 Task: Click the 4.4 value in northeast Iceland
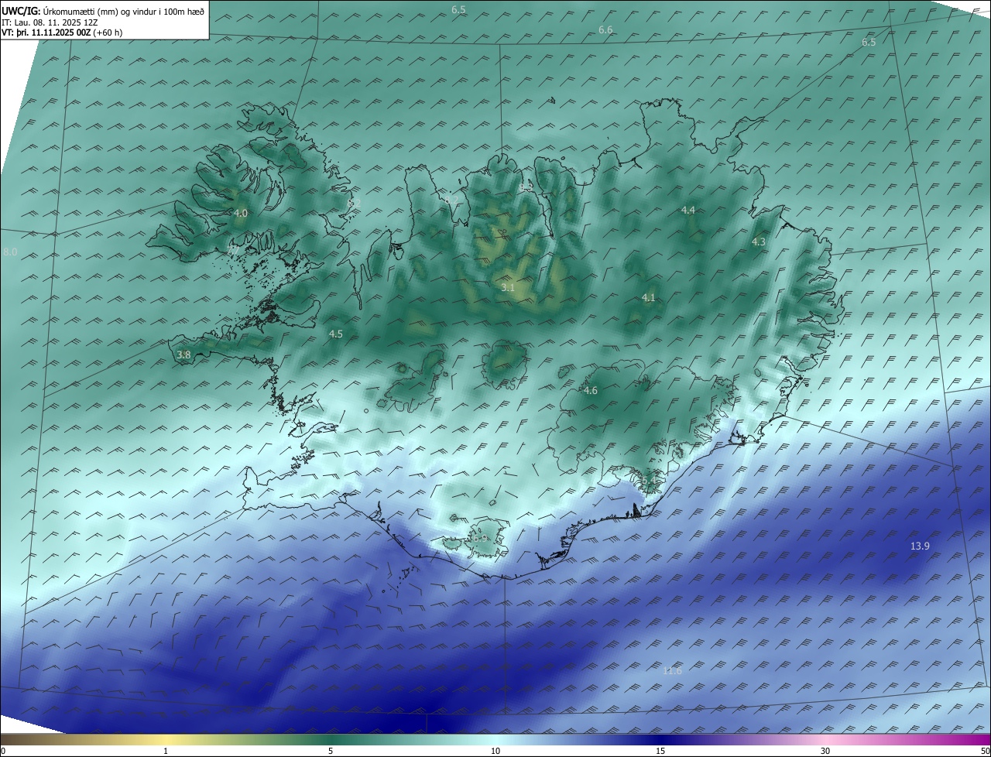click(688, 211)
